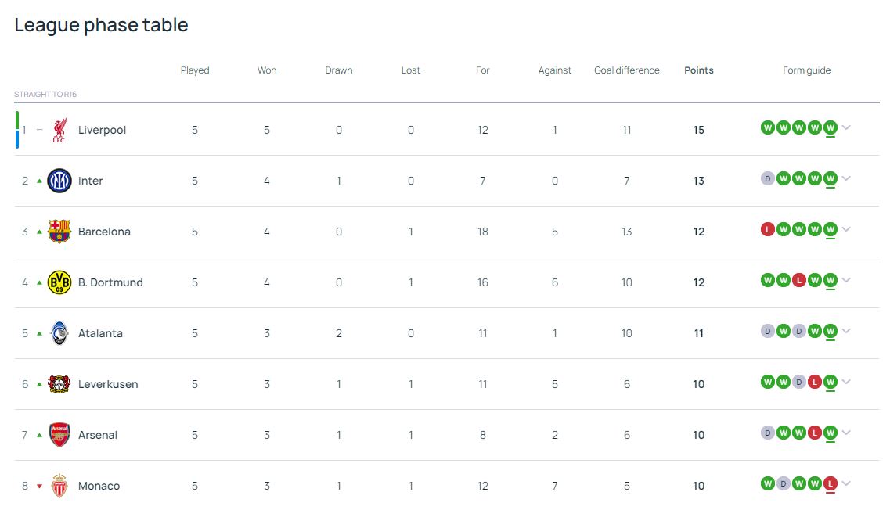Screen dimensions: 890x510
Task: Click the Against column header
Action: [x=554, y=70]
